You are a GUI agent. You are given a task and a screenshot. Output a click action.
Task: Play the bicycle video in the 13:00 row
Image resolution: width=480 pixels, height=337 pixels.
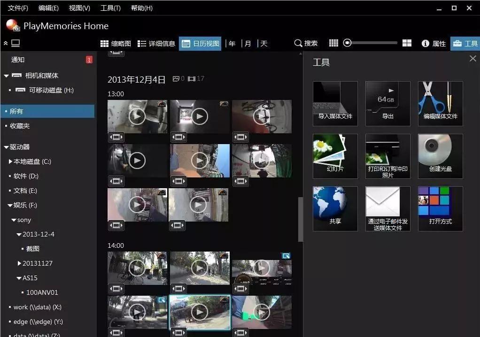262,116
